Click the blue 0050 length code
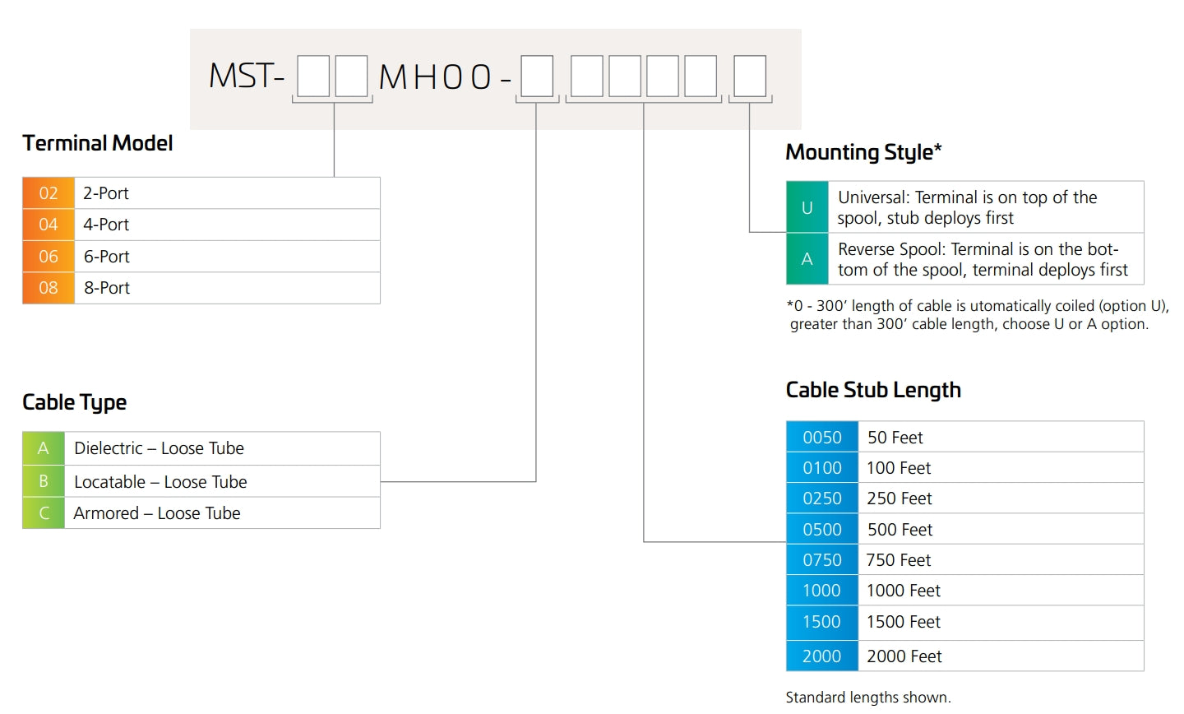Image resolution: width=1184 pixels, height=714 pixels. (822, 437)
